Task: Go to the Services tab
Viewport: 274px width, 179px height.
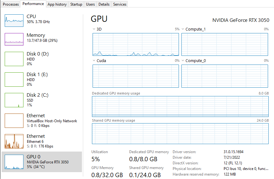Action: click(120, 4)
